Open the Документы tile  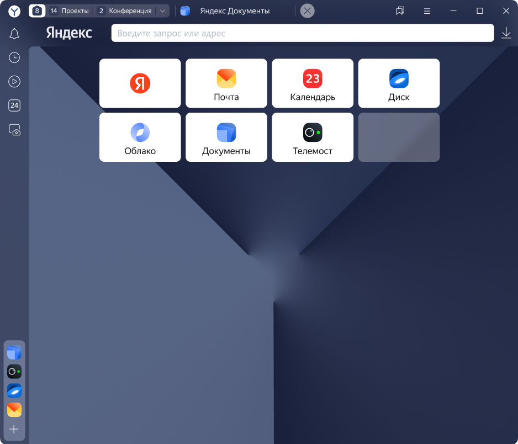(226, 137)
